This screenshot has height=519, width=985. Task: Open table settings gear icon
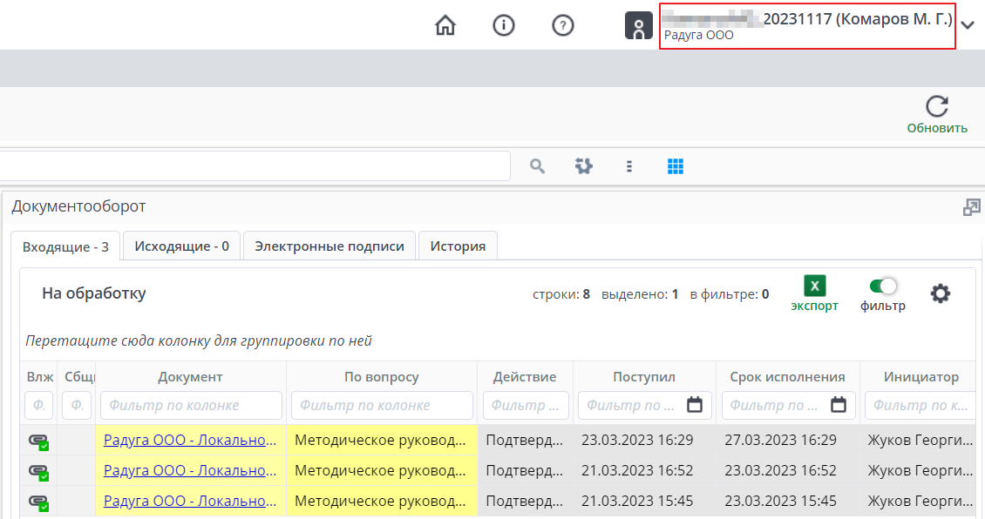pos(940,293)
